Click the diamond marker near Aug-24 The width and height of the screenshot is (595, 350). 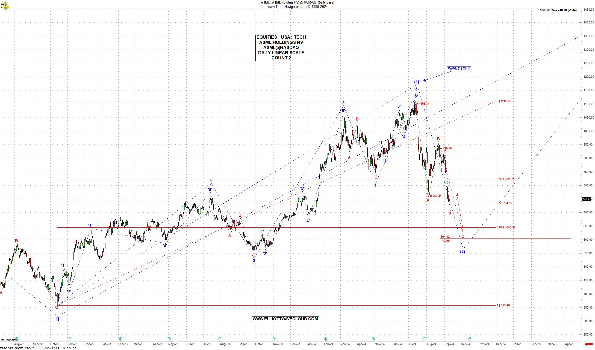[x=424, y=339]
